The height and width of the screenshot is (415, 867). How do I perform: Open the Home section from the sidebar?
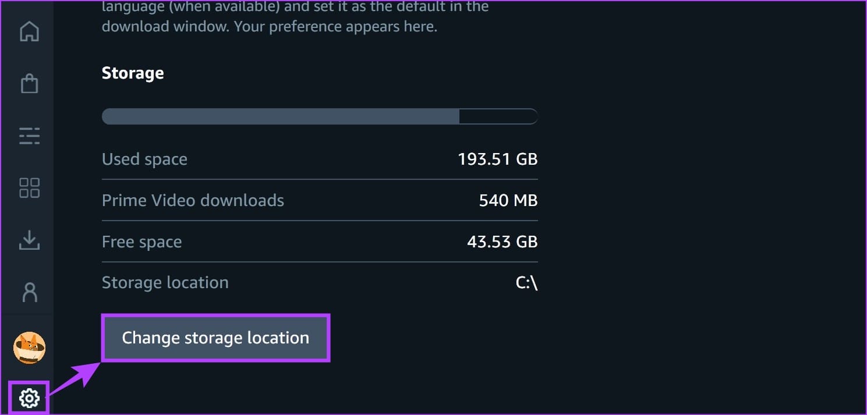pos(29,31)
